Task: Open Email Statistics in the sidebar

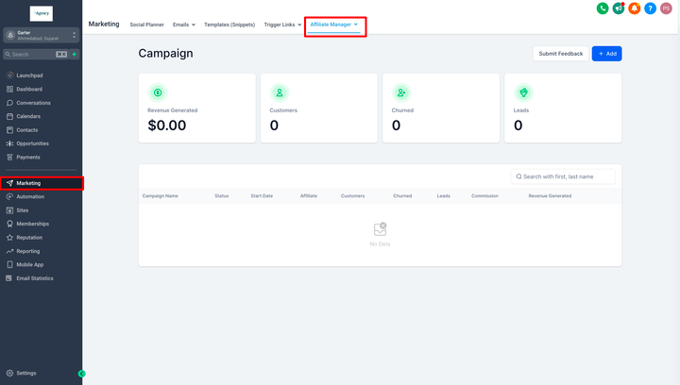Action: (x=35, y=278)
